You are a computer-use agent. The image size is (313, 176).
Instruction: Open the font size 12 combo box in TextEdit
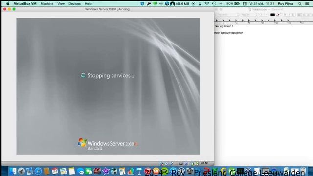point(263,15)
